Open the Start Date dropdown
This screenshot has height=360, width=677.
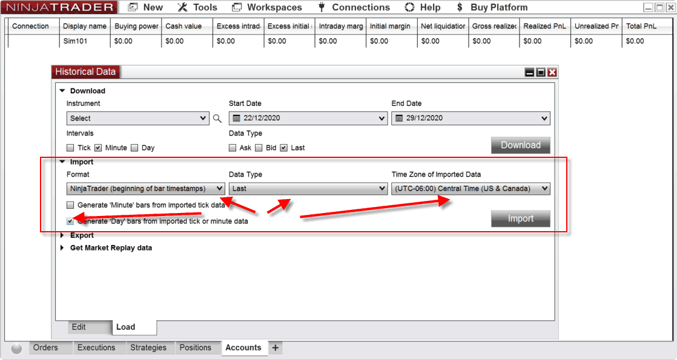point(308,118)
